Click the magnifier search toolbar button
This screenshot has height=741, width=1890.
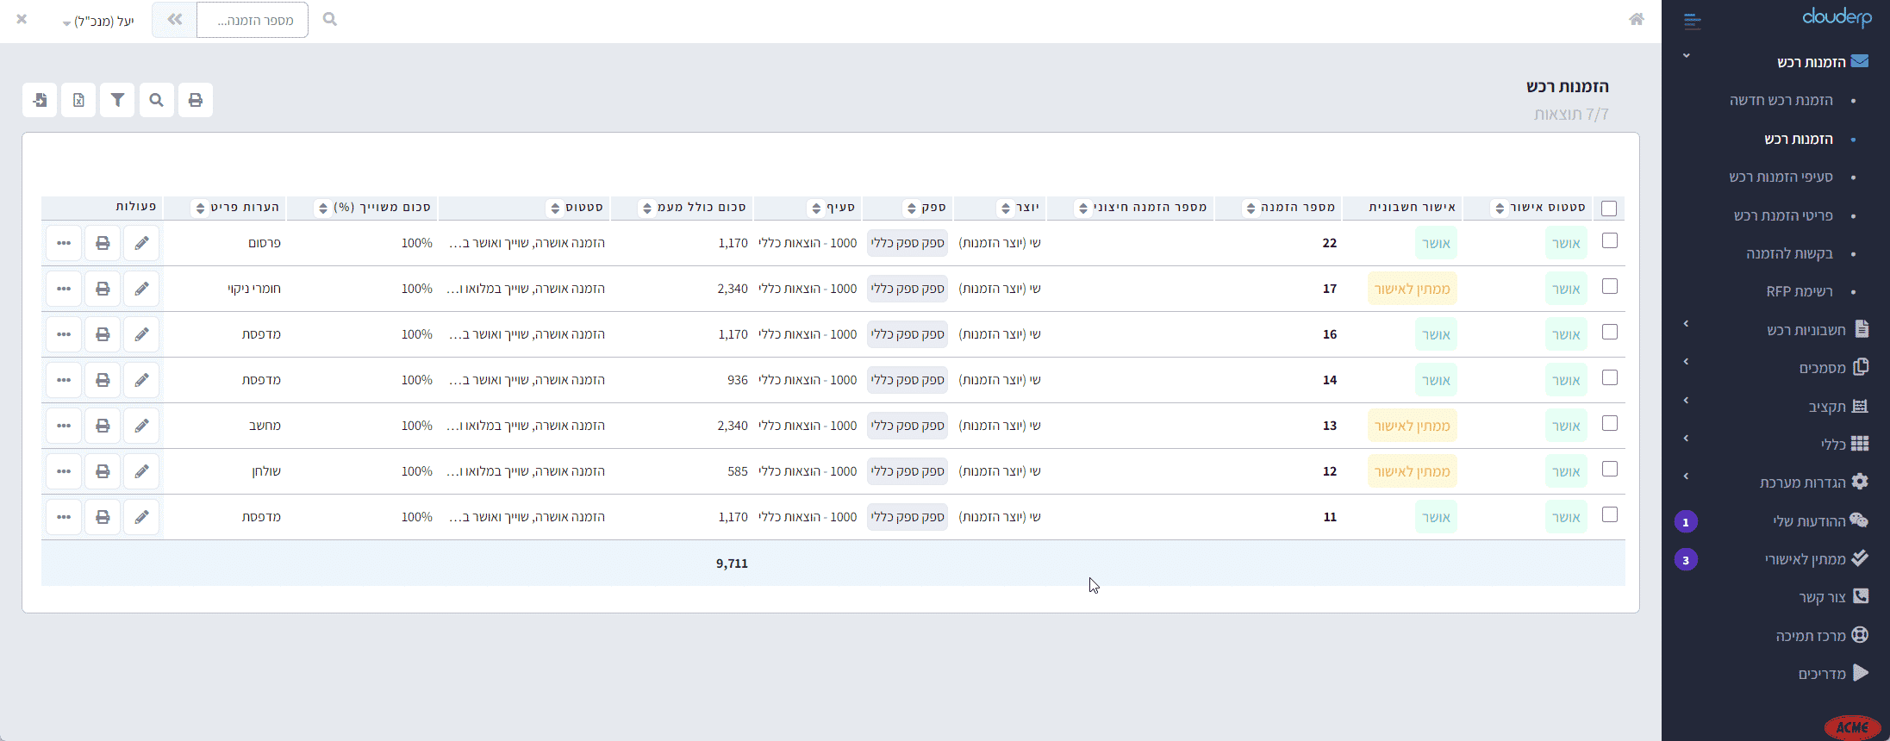click(156, 100)
